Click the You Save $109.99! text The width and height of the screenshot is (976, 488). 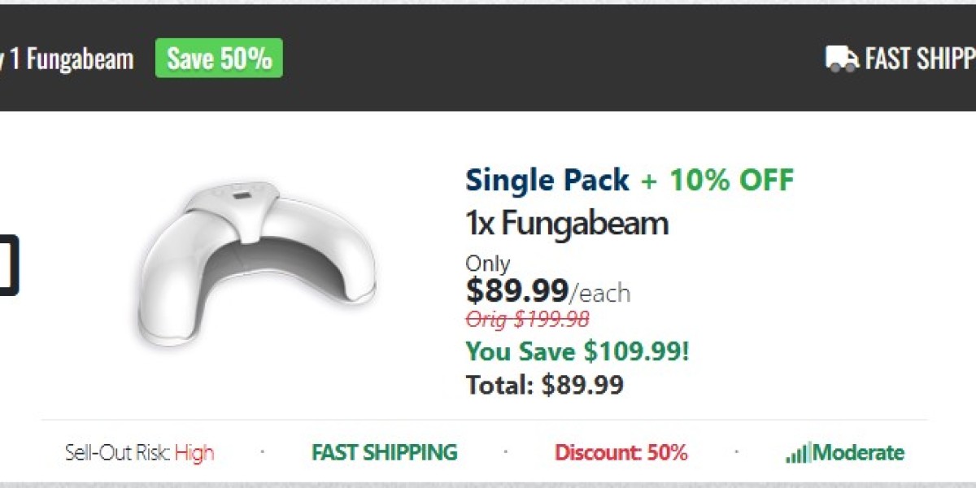(577, 351)
